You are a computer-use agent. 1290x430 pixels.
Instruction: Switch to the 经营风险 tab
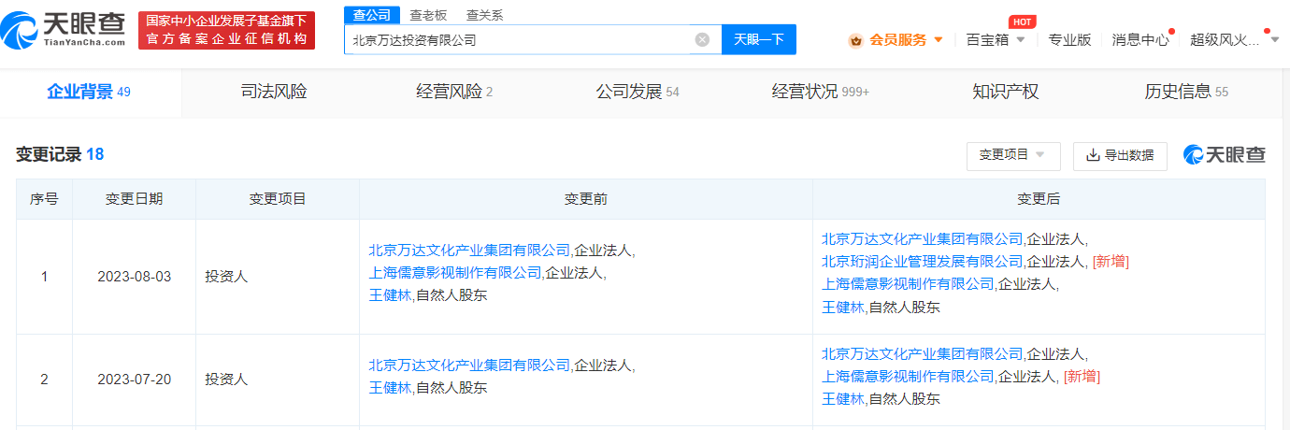tap(454, 92)
